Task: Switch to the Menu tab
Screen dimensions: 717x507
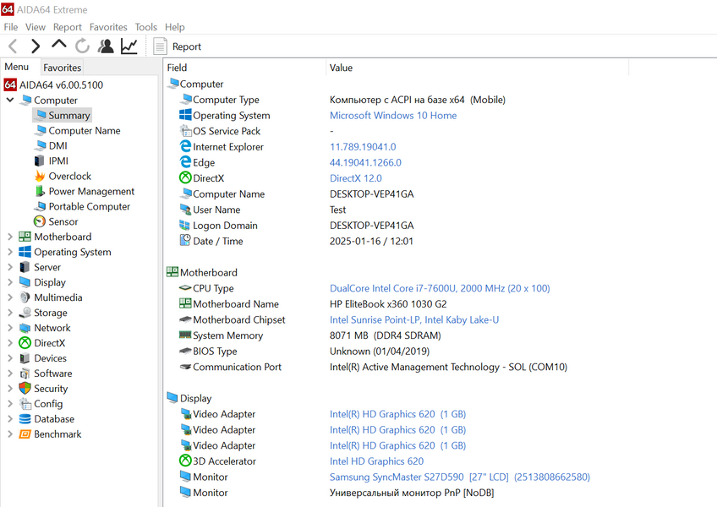Action: tap(16, 67)
